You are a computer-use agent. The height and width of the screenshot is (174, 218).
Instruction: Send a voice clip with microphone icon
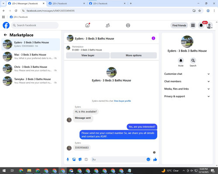(x=68, y=160)
